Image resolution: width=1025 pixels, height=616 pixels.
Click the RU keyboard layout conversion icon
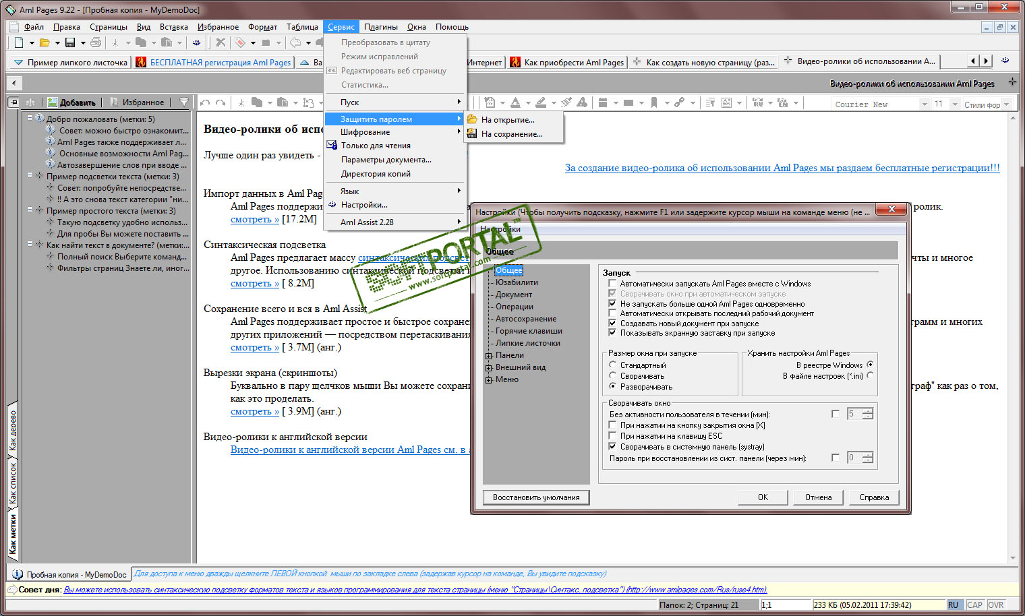click(758, 102)
